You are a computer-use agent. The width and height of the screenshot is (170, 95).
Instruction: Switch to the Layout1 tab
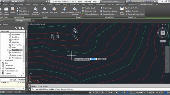[x=9, y=92]
